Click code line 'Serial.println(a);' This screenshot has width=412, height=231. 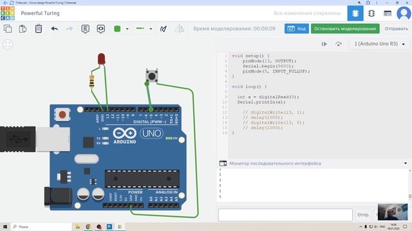pos(261,102)
